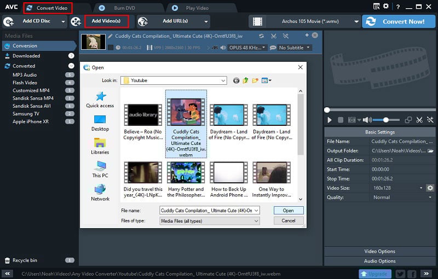Toggle the checkbox on the video item
The width and height of the screenshot is (438, 279).
(111, 48)
